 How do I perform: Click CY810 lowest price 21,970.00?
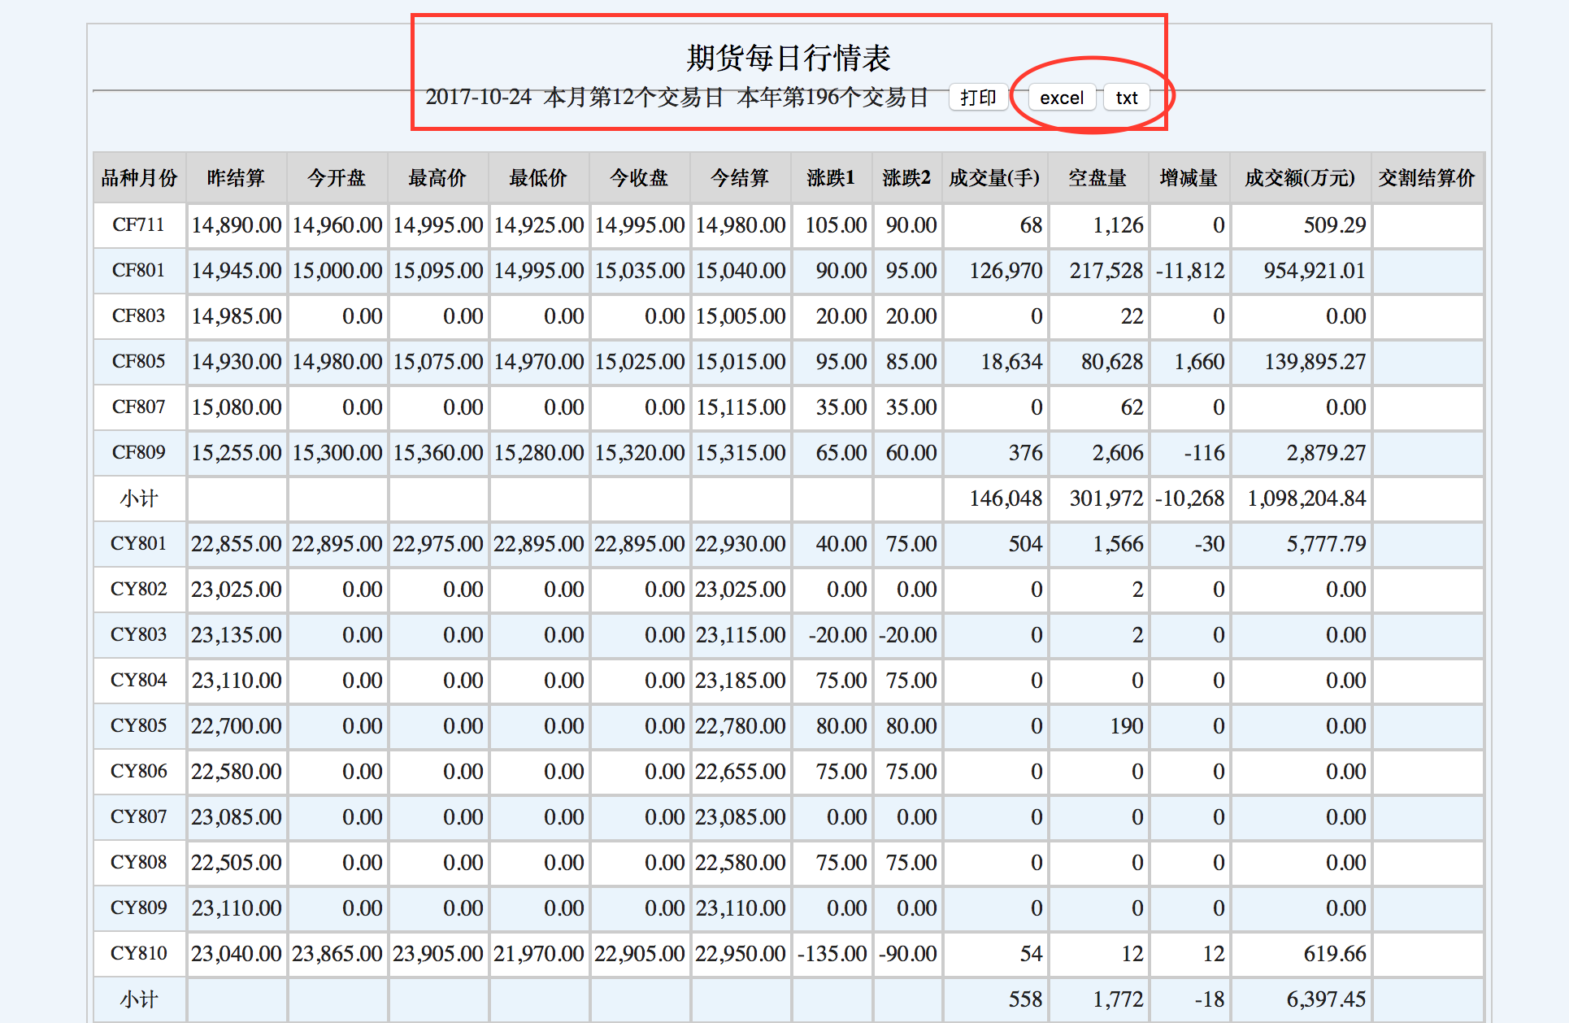pyautogui.click(x=539, y=953)
